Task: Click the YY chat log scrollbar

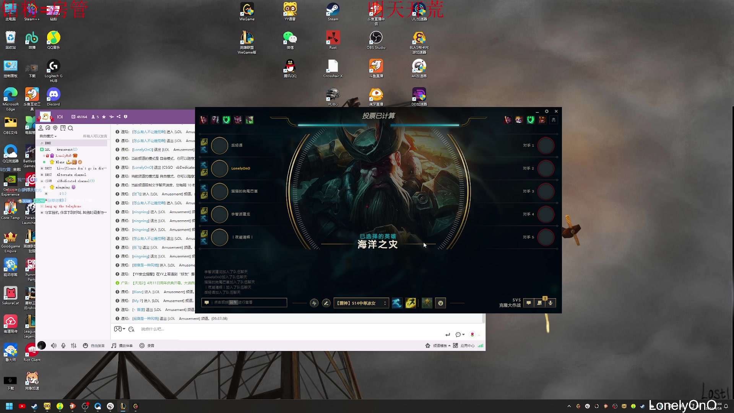Action: (x=484, y=318)
